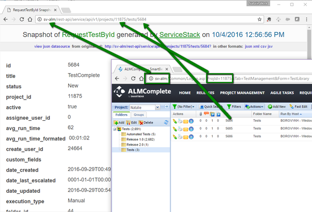Open the HOME menu in ALMComplete

pos(185,93)
